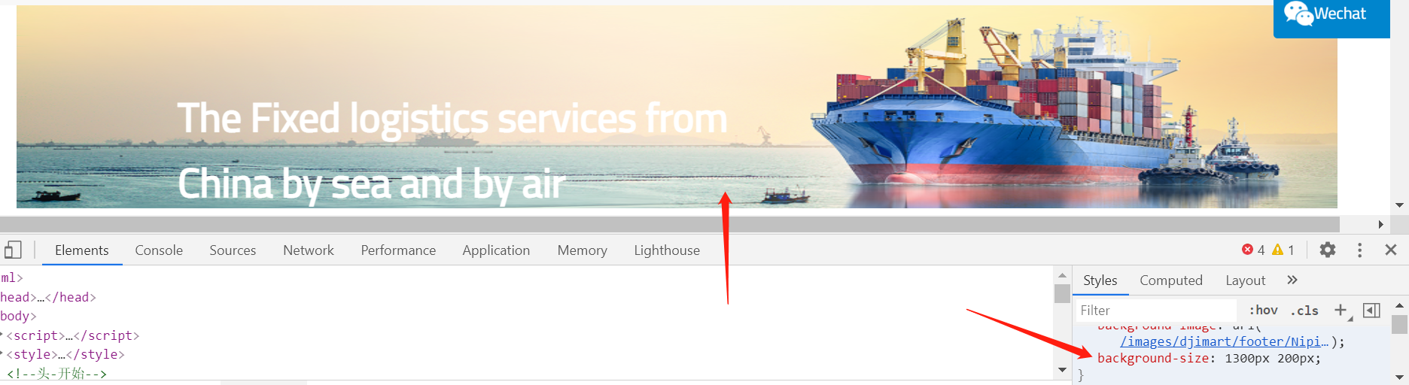
Task: Expand the script element node
Action: click(x=2, y=335)
